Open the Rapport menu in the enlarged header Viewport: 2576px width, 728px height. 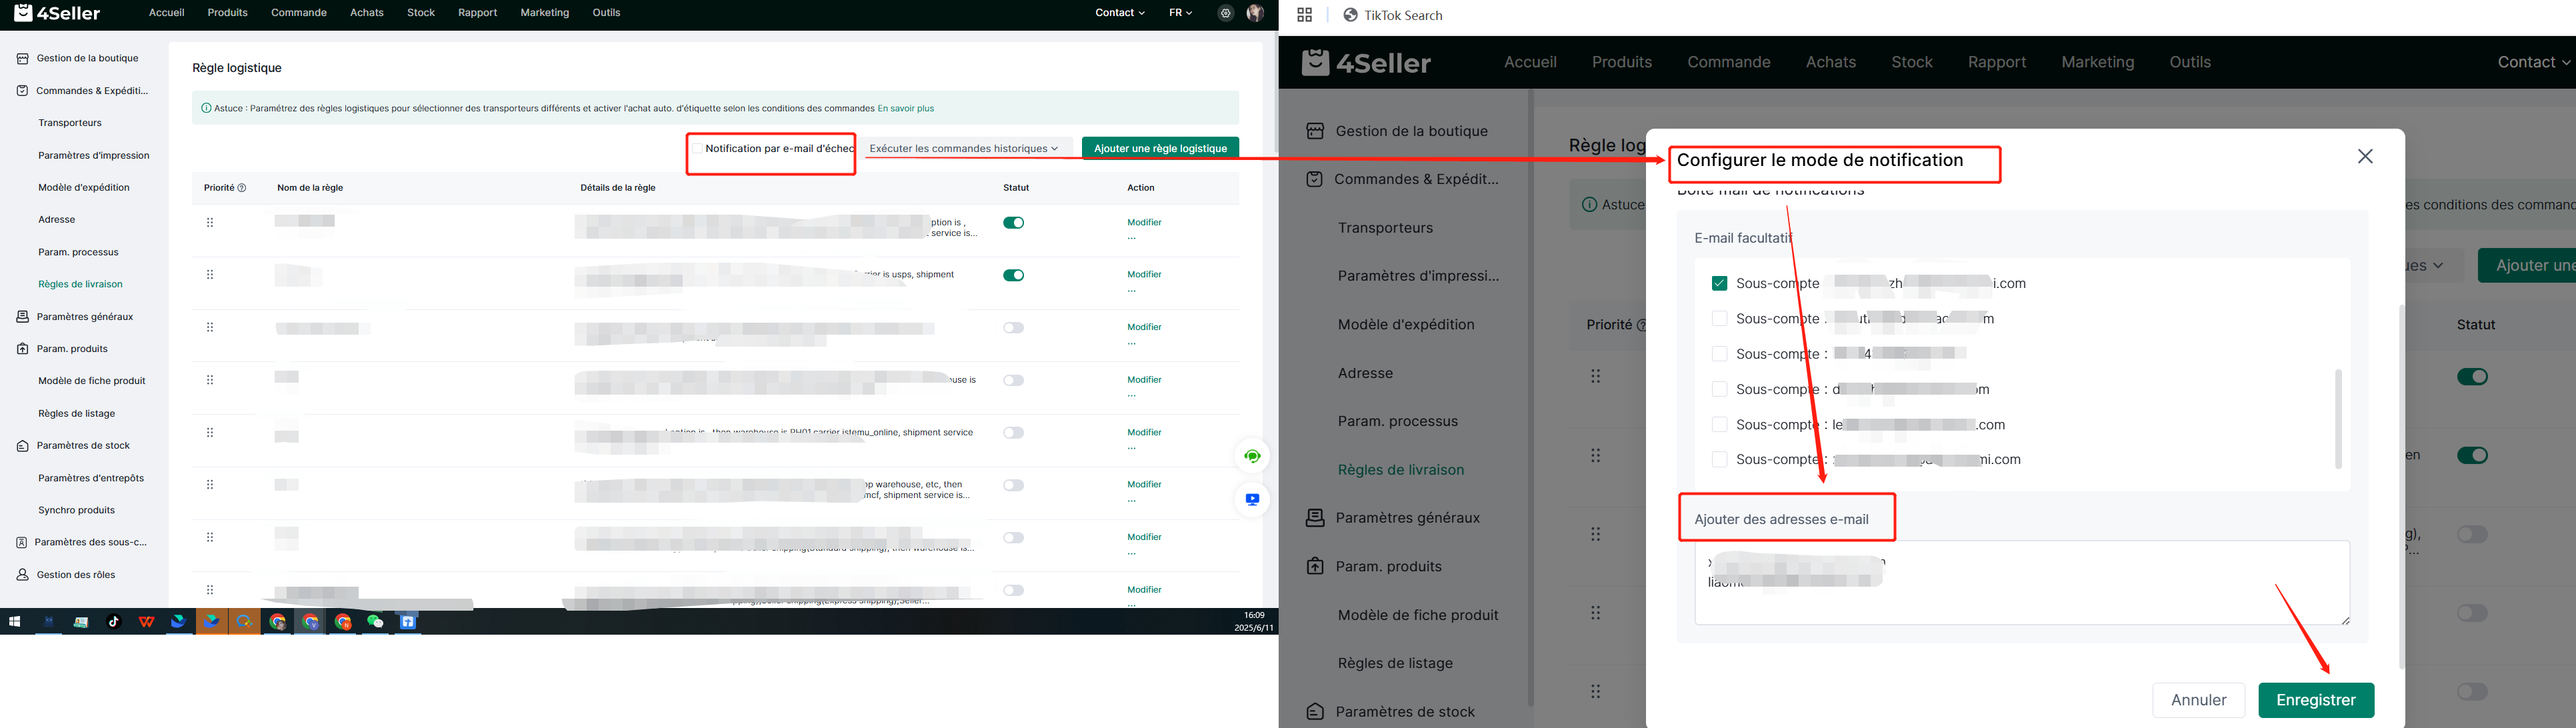coord(1997,62)
